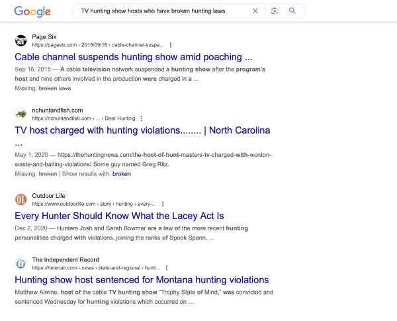Click the Outdoor Life OL favicon
Viewport: 397px width, 321px height.
click(x=21, y=199)
